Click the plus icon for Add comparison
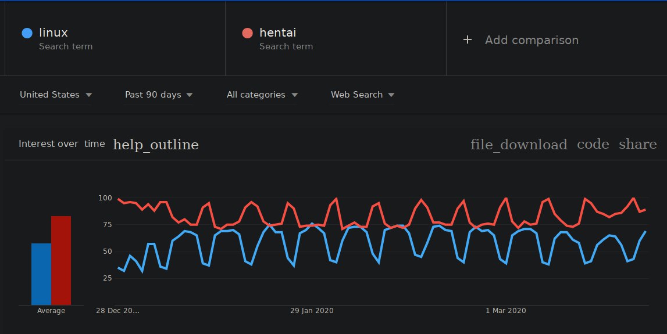667x334 pixels. (468, 40)
